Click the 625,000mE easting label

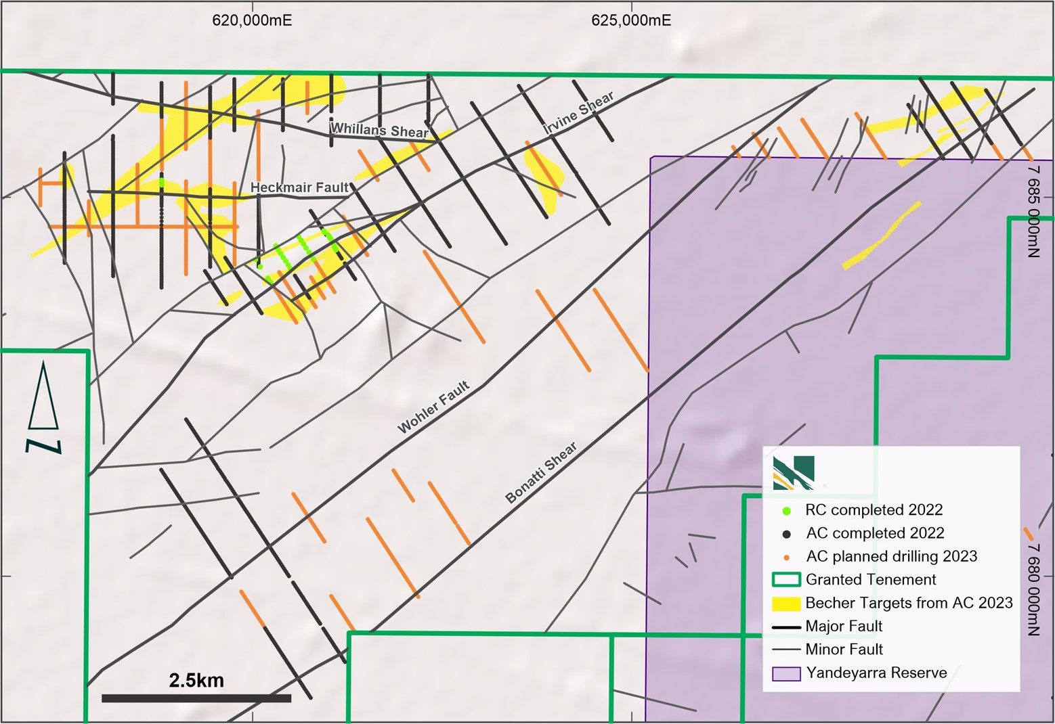click(631, 20)
